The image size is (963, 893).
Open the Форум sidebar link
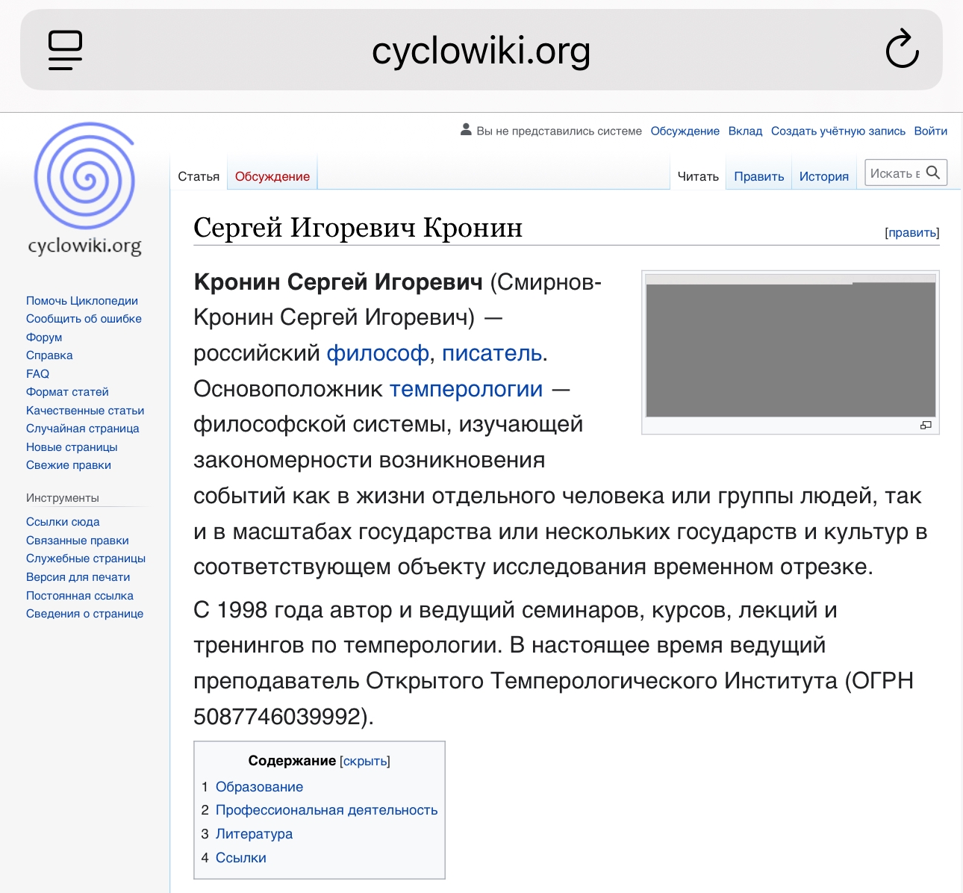tap(44, 337)
